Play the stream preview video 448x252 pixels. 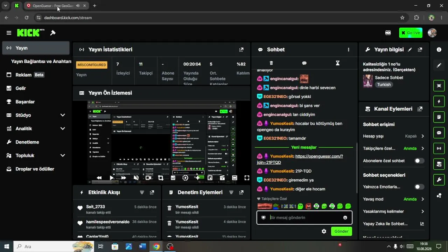point(112,178)
